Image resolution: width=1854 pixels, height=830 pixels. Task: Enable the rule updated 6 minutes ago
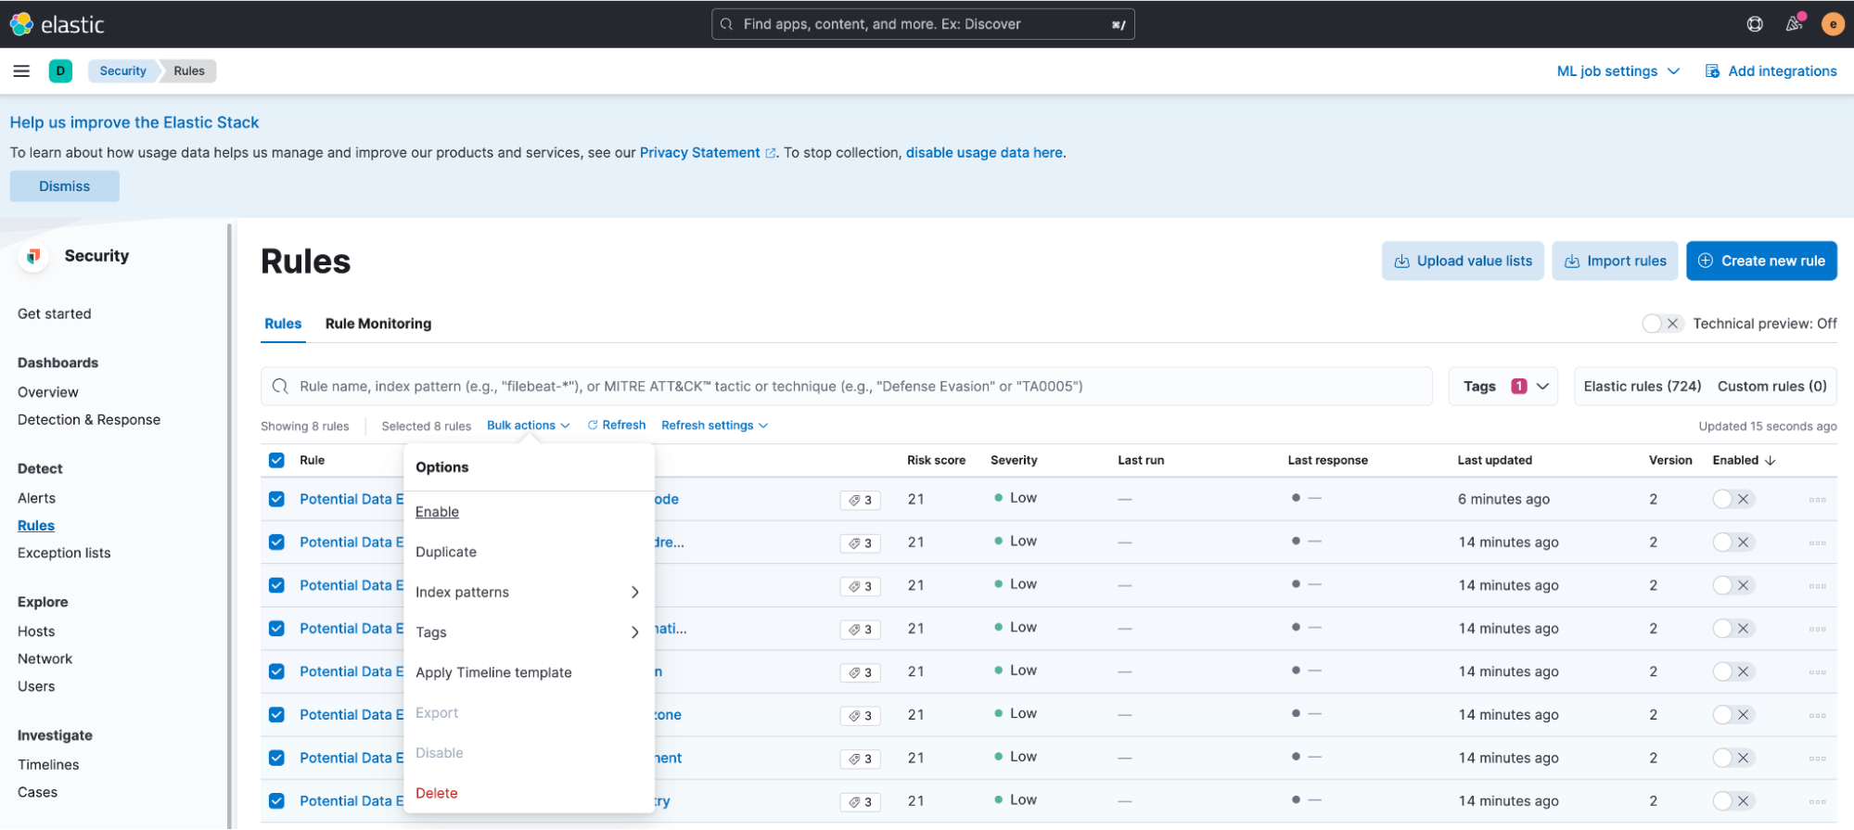coord(1733,499)
